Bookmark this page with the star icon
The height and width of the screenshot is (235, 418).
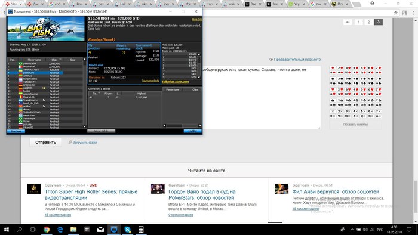[x=396, y=13]
